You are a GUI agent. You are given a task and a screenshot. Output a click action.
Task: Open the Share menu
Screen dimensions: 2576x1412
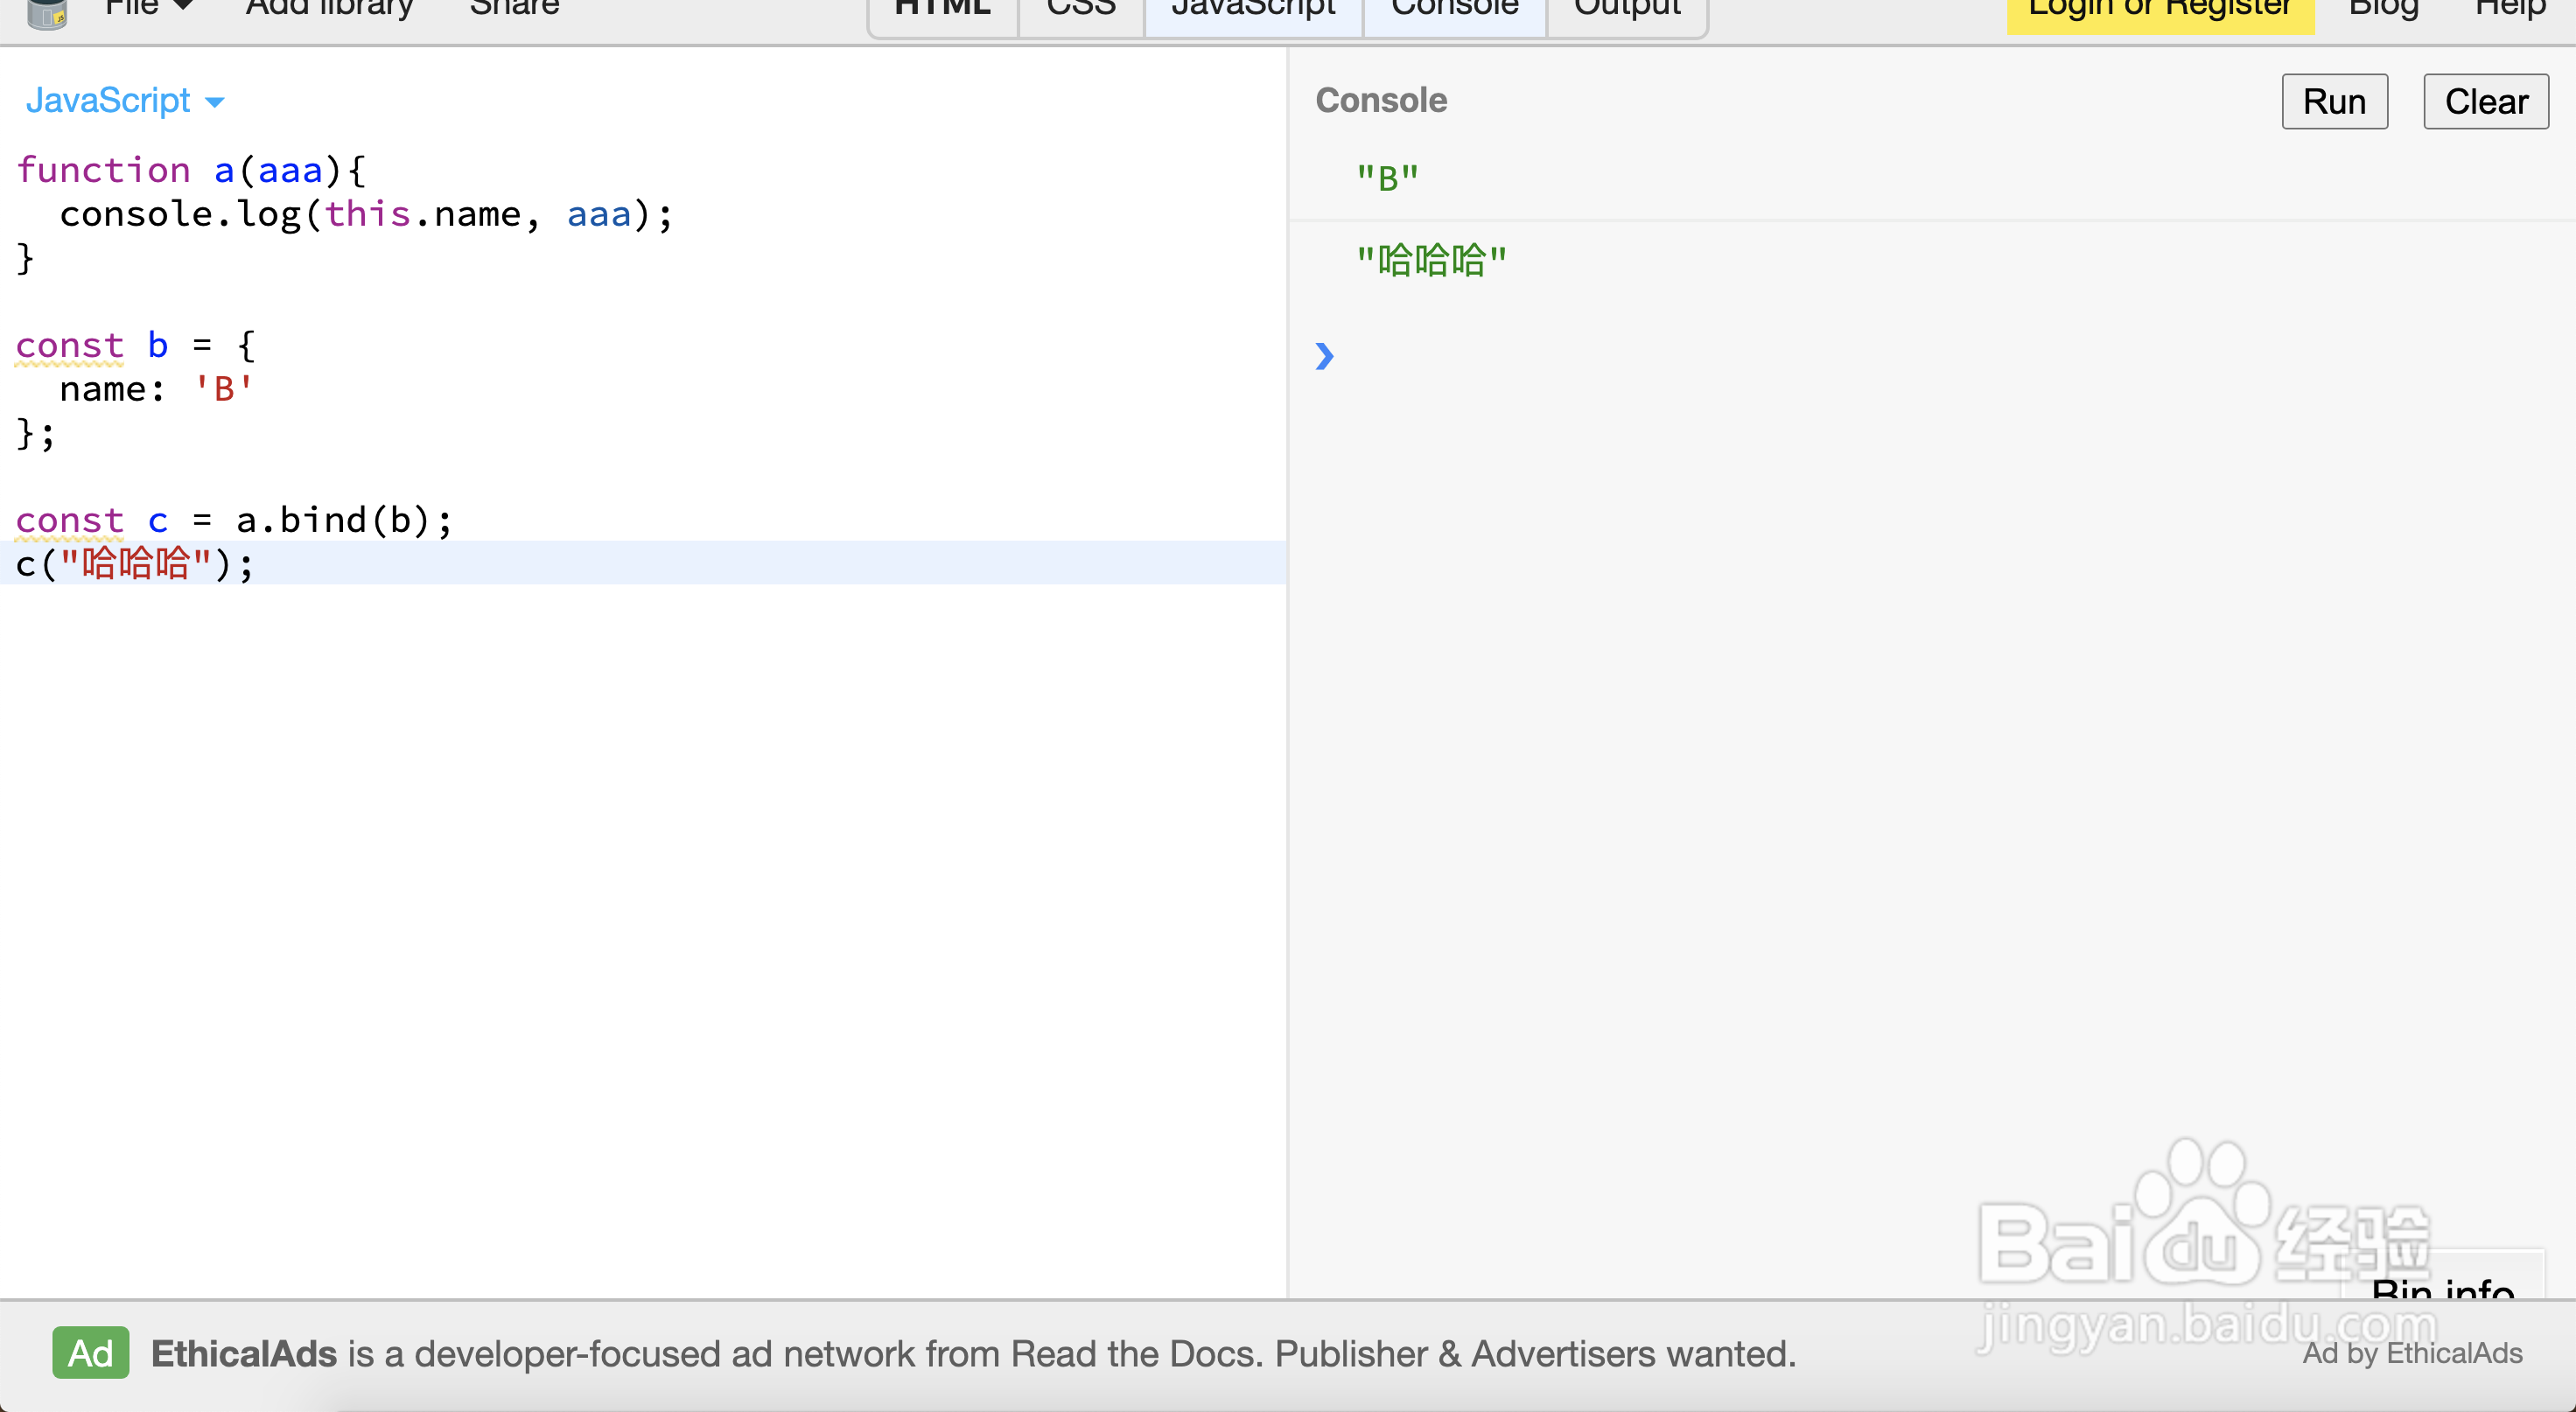click(514, 8)
